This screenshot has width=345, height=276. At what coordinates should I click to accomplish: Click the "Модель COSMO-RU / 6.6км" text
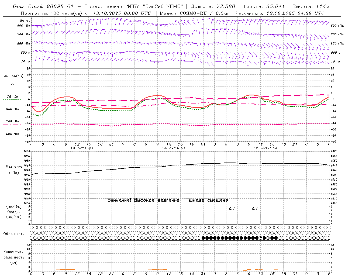(194, 13)
